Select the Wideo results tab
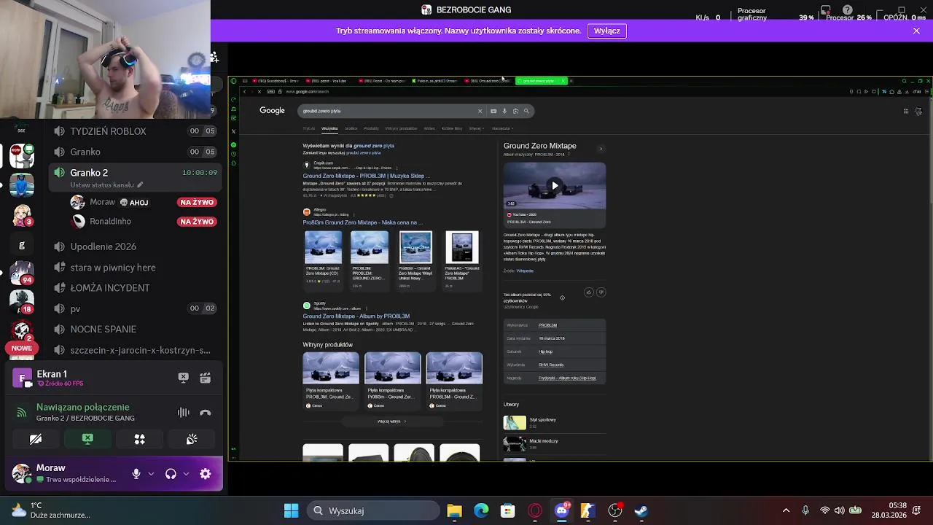The height and width of the screenshot is (525, 933). 429,128
